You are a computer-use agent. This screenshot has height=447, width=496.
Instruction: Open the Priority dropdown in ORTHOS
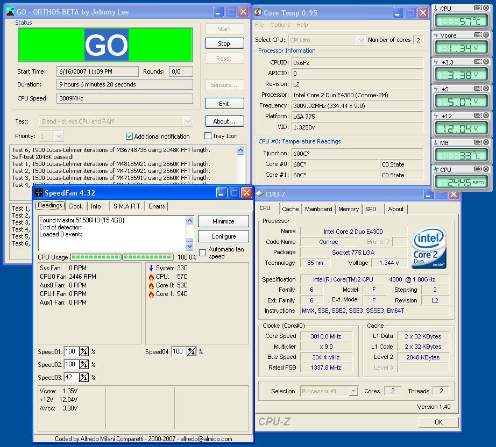[x=59, y=136]
